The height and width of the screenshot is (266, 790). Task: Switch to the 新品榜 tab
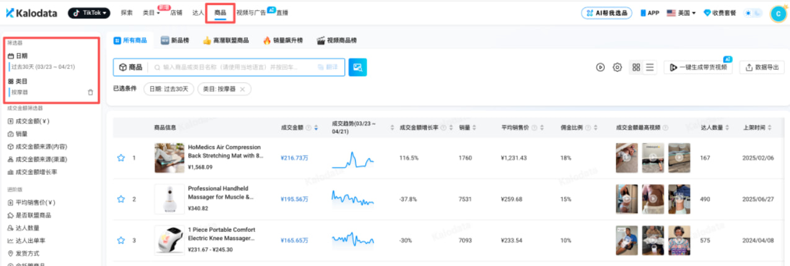coord(174,40)
